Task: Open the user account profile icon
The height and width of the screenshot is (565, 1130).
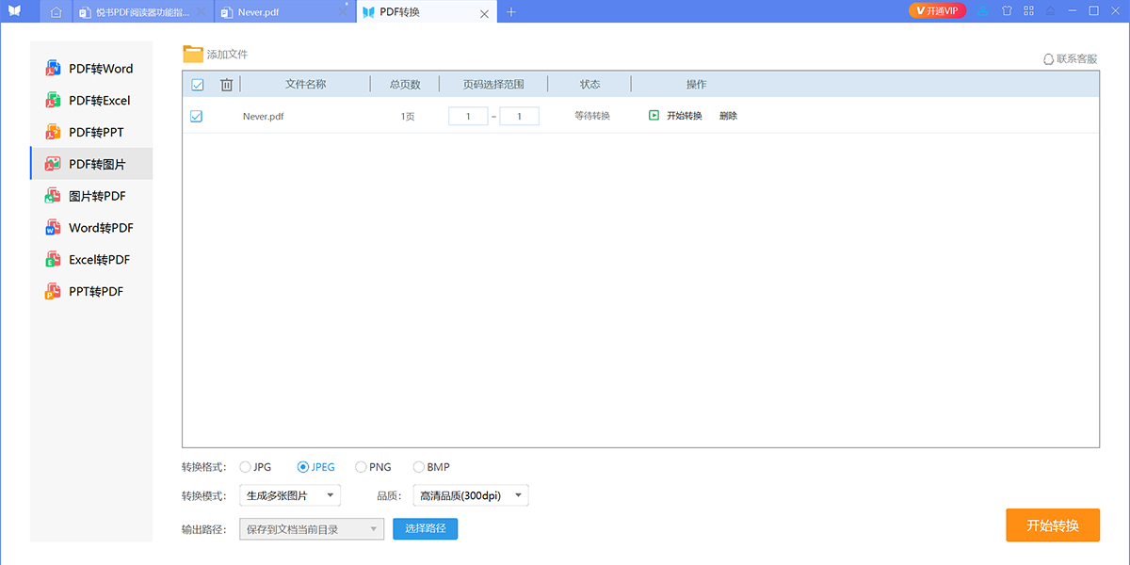Action: click(x=984, y=11)
